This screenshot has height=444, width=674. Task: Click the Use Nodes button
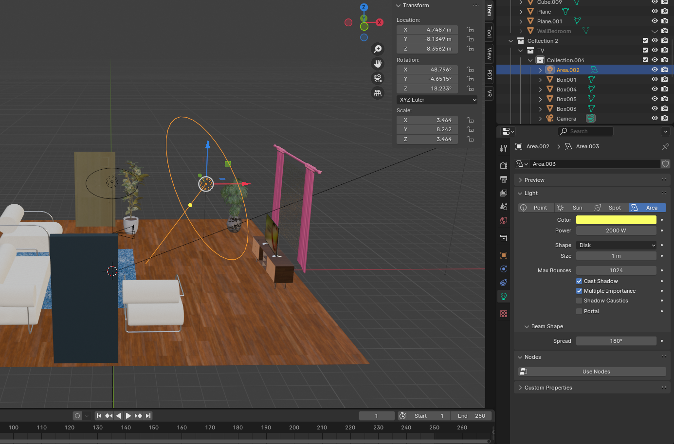[596, 372]
